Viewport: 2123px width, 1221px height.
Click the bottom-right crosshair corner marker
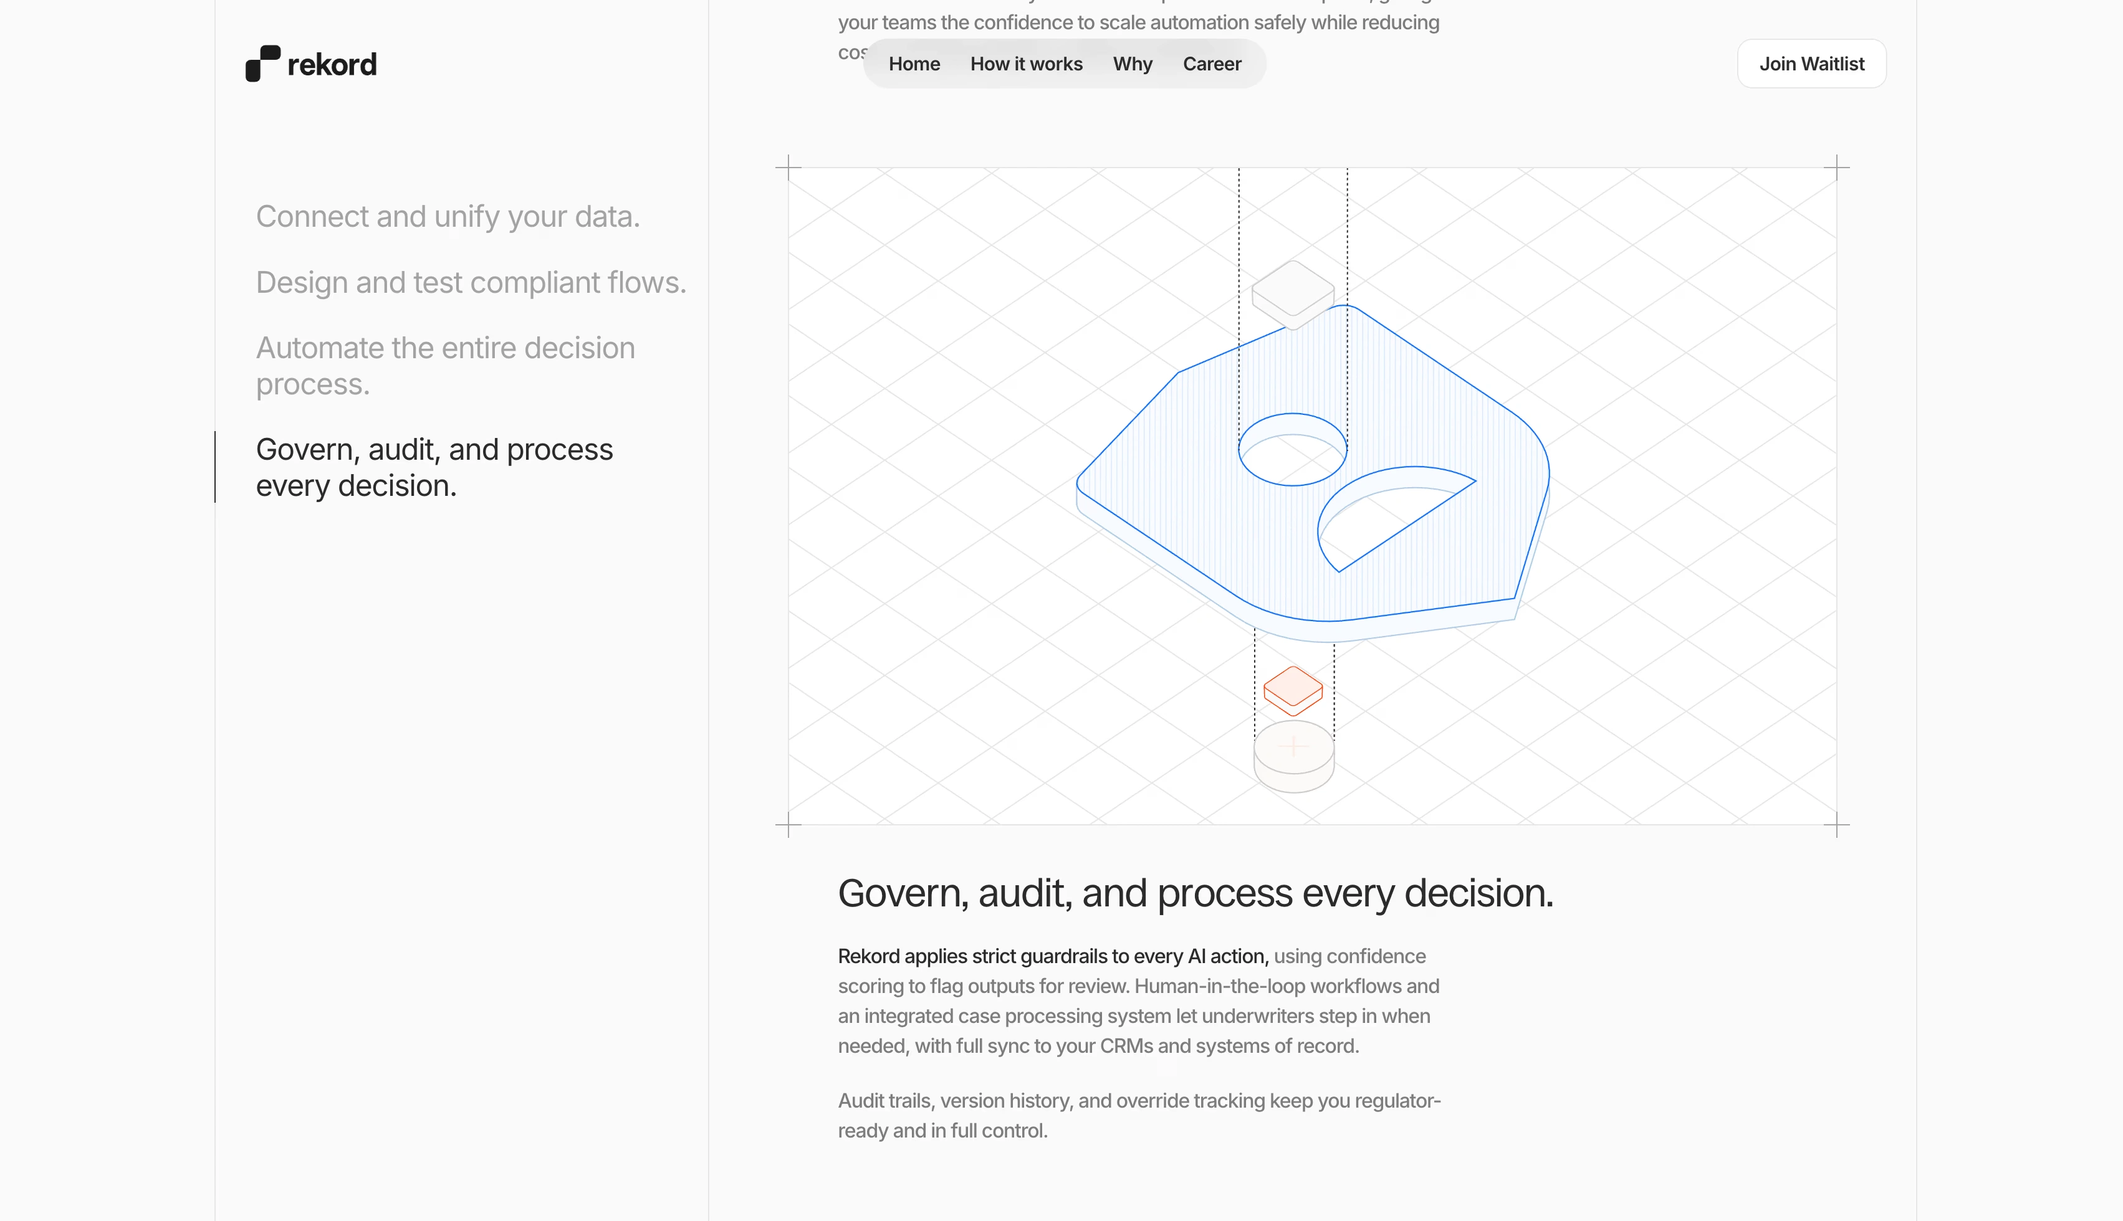[1836, 824]
